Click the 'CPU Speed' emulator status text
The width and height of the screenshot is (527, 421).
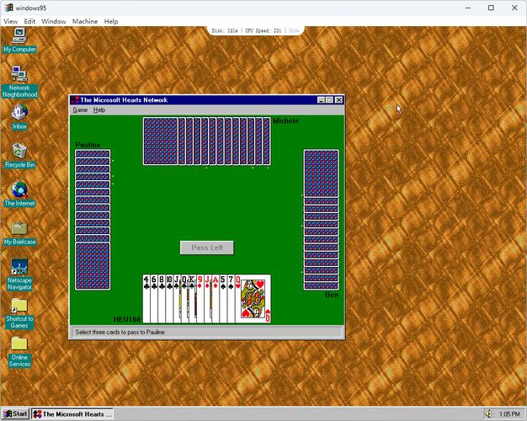click(x=263, y=30)
